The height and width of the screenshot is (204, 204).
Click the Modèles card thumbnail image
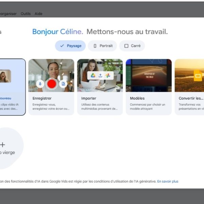point(149,75)
